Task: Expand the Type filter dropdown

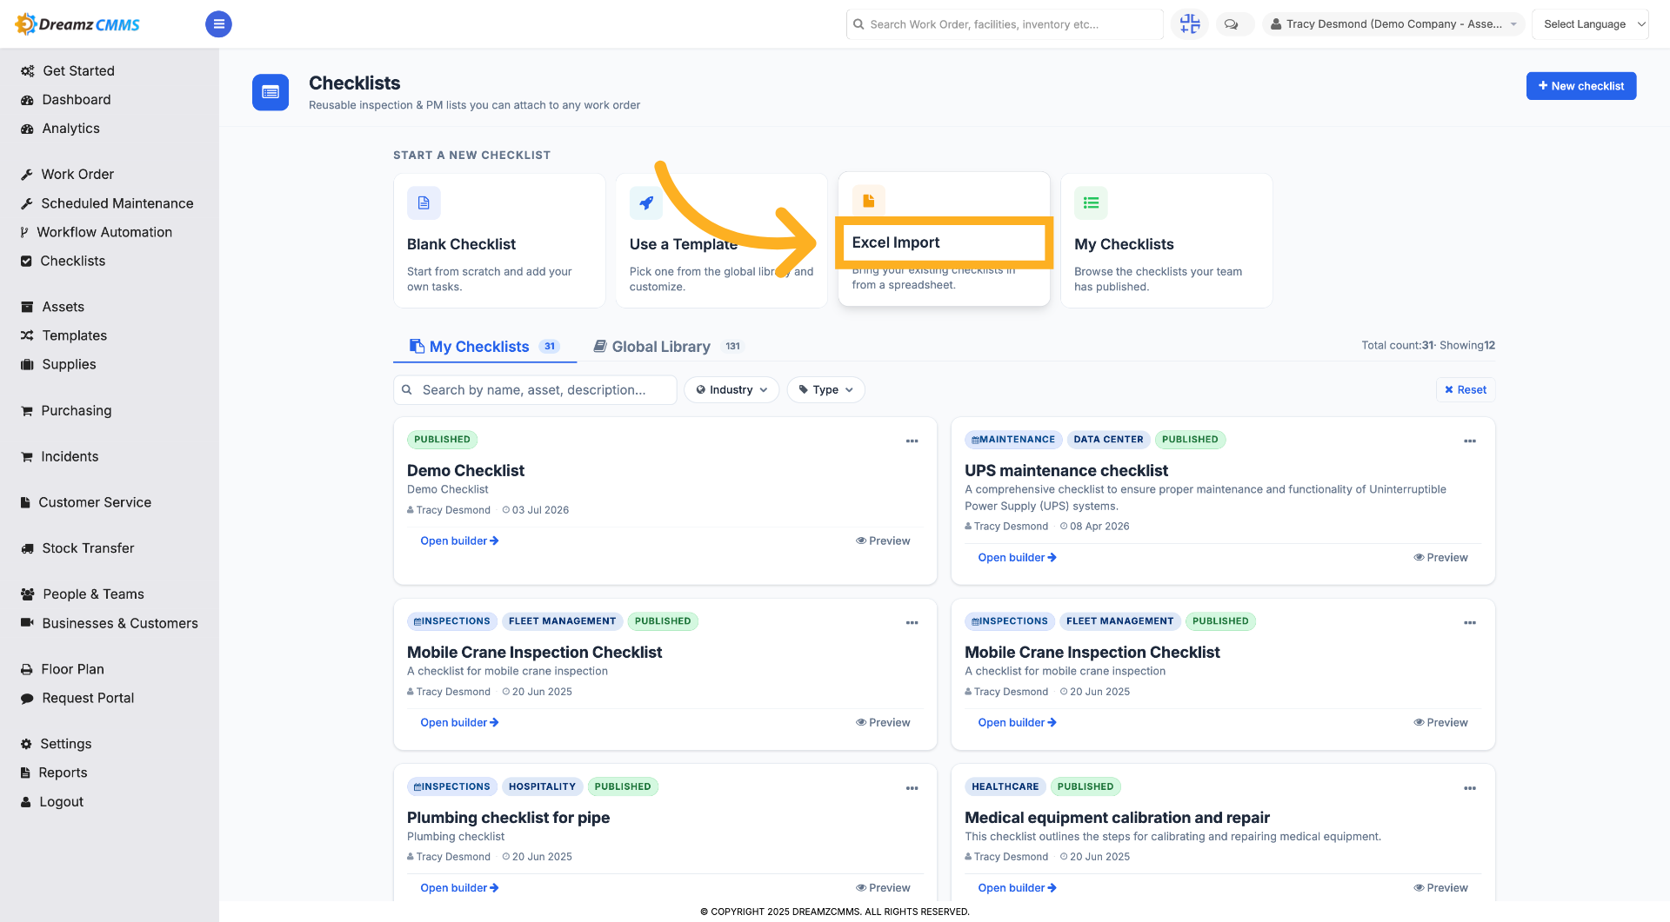Action: click(825, 390)
